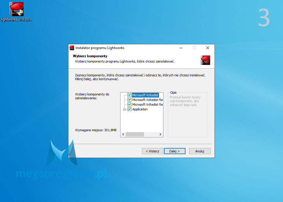Click the Lightworks shark icon in the title bar
This screenshot has width=283, height=202.
(x=72, y=48)
